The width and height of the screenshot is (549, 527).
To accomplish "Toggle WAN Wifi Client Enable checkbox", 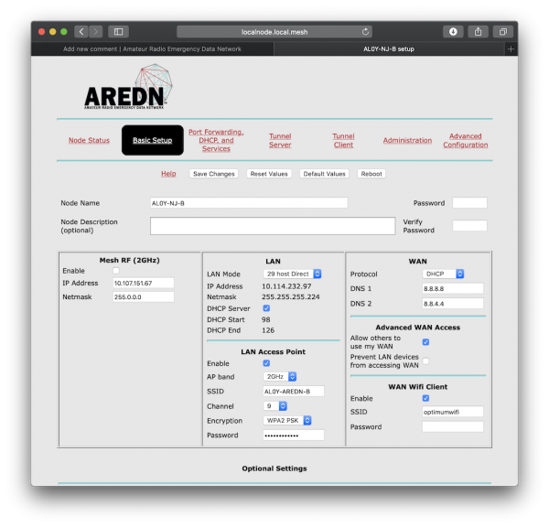I will coord(425,399).
